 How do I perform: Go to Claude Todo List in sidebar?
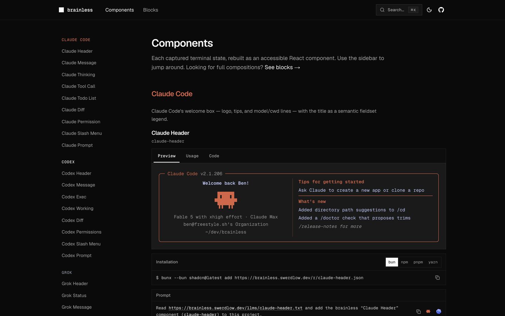tap(79, 98)
